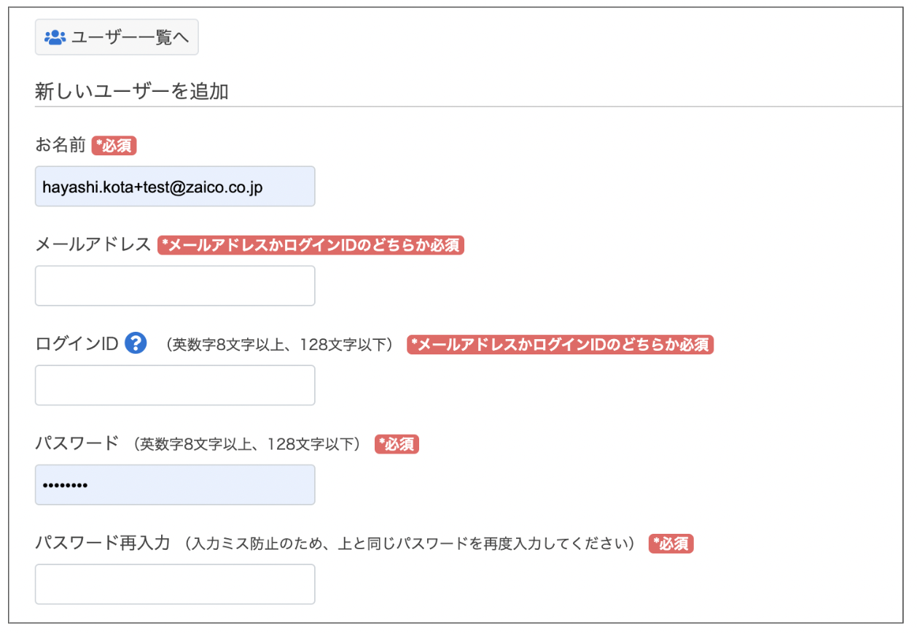Click the users group icon
The image size is (917, 633).
point(55,37)
